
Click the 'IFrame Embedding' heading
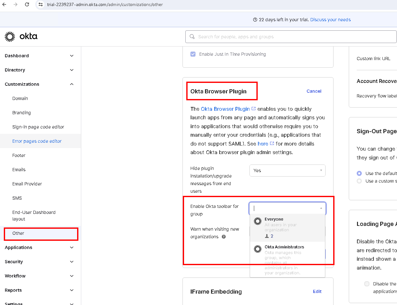tap(216, 292)
